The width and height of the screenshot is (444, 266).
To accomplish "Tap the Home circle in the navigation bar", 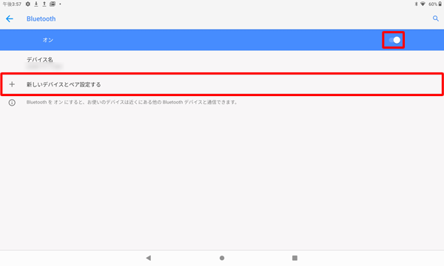I will click(x=222, y=258).
